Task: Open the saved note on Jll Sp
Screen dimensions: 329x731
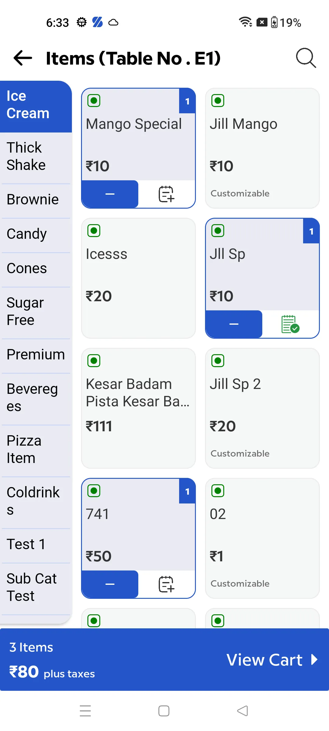Action: (290, 324)
